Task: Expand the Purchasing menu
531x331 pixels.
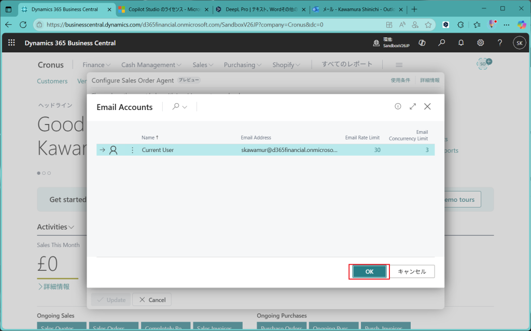Action: point(243,65)
